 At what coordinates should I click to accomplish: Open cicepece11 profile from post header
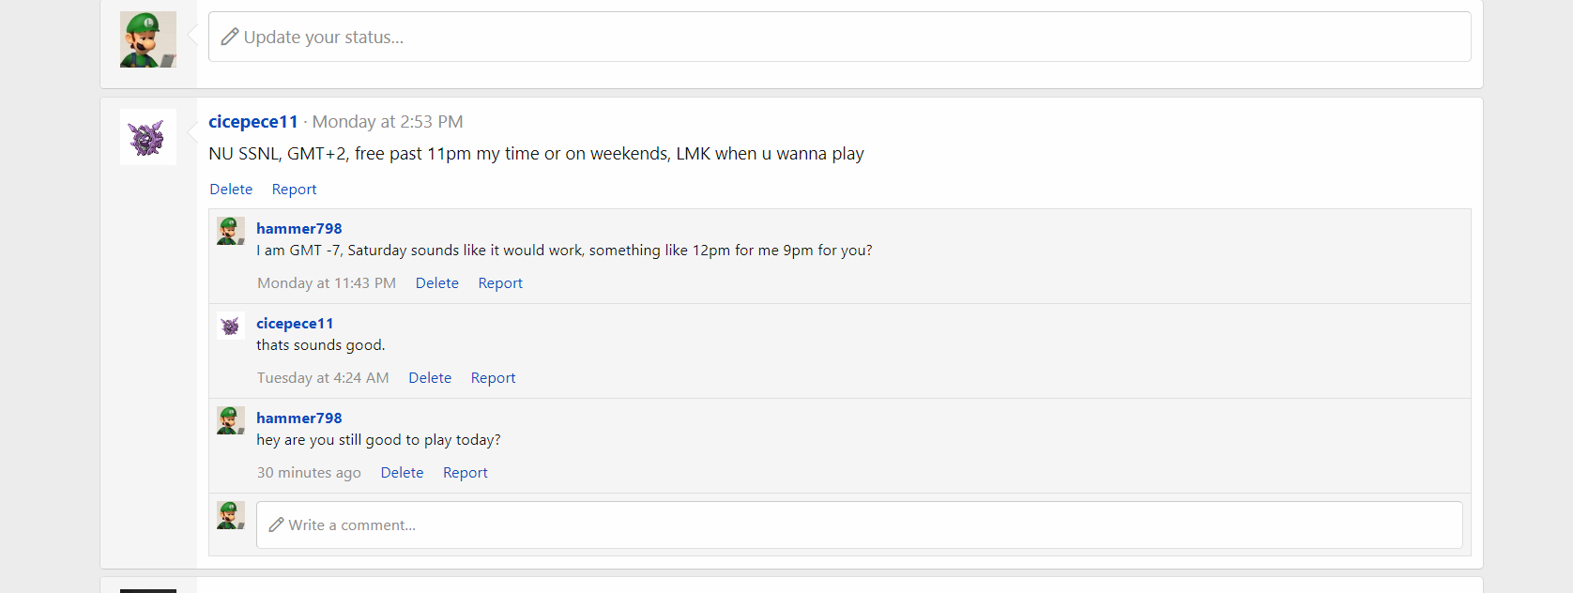[253, 121]
